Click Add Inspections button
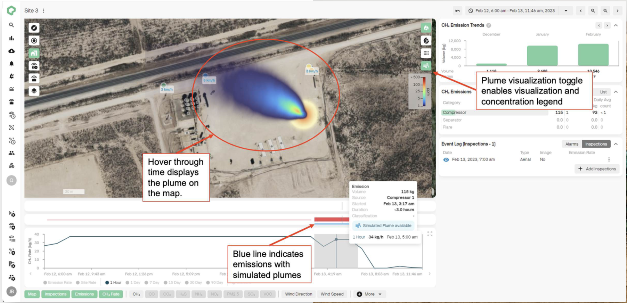627x303 pixels. (597, 169)
